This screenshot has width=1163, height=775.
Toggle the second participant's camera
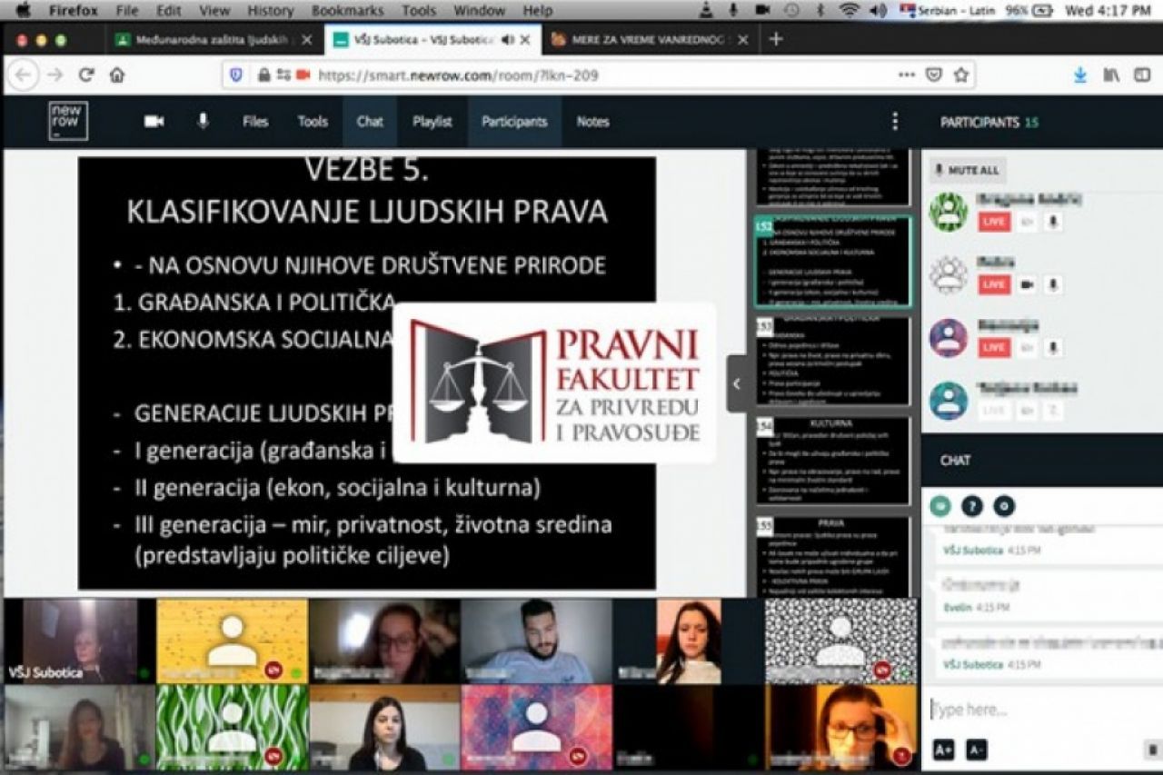(1027, 284)
